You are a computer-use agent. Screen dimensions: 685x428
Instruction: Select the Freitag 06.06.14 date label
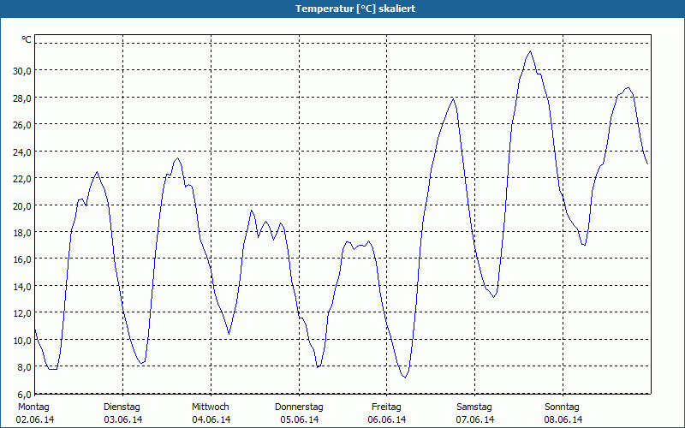pos(387,413)
